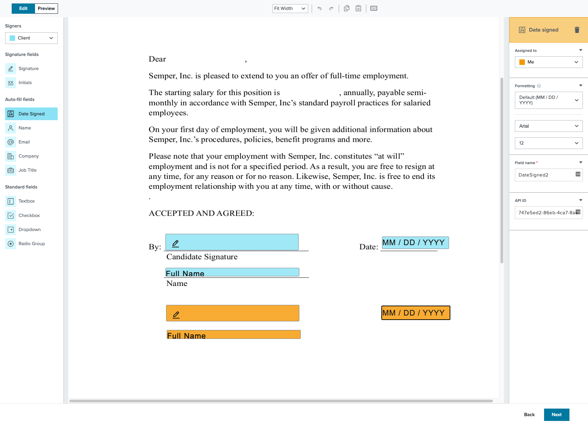Click the copy document icon in toolbar
The width and height of the screenshot is (588, 423).
click(346, 8)
